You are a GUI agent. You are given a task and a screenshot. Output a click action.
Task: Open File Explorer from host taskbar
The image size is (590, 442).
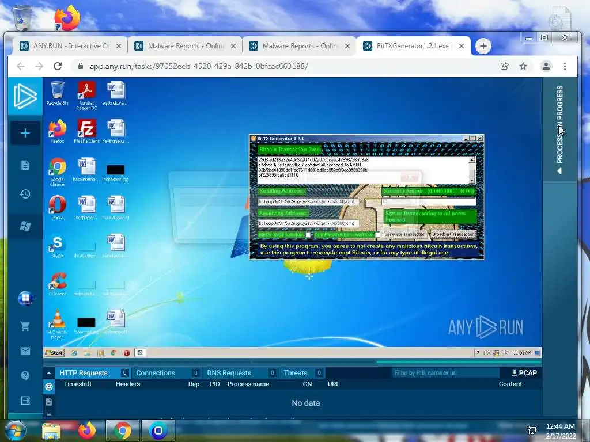tap(51, 430)
